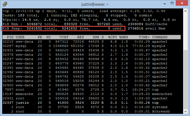Click the COMMAND column header
This screenshot has width=190, height=116.
point(160,37)
